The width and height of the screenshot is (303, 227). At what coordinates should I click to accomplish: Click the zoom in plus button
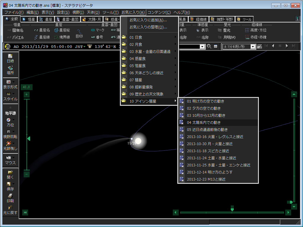[26, 95]
